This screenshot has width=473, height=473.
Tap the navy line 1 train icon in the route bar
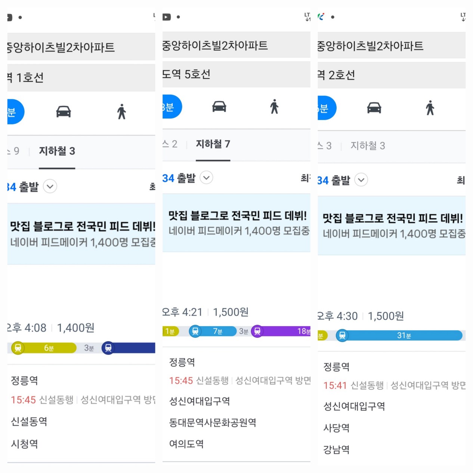pyautogui.click(x=108, y=348)
